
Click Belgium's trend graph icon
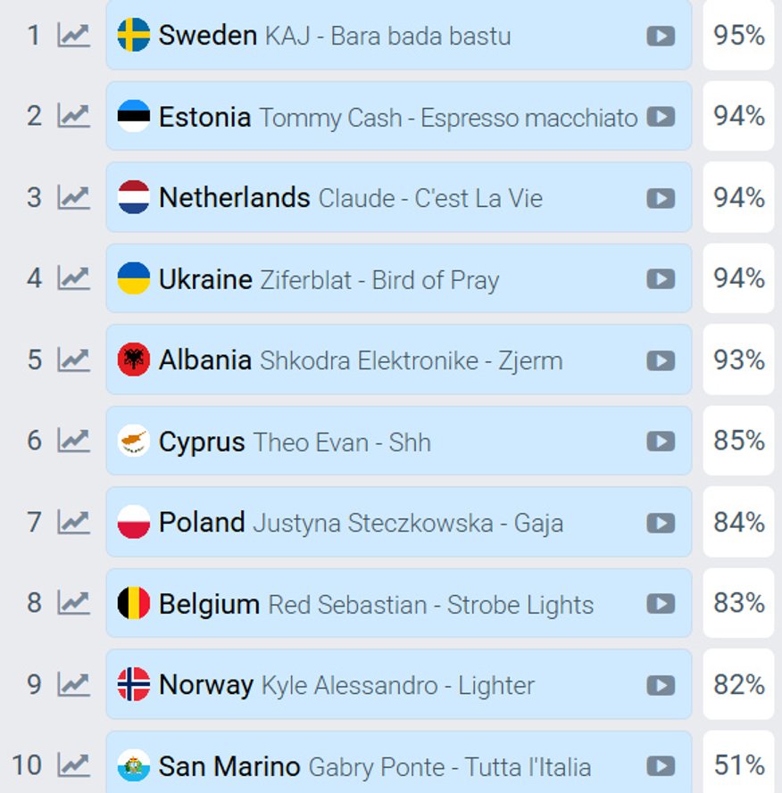[73, 603]
